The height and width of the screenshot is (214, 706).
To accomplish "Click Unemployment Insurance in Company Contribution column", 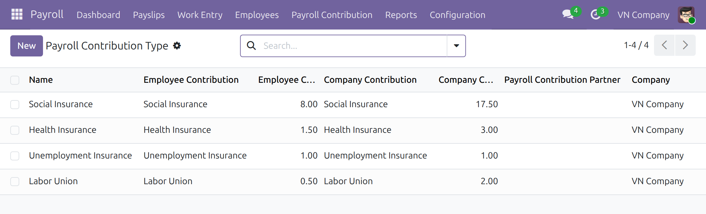I will pos(375,156).
